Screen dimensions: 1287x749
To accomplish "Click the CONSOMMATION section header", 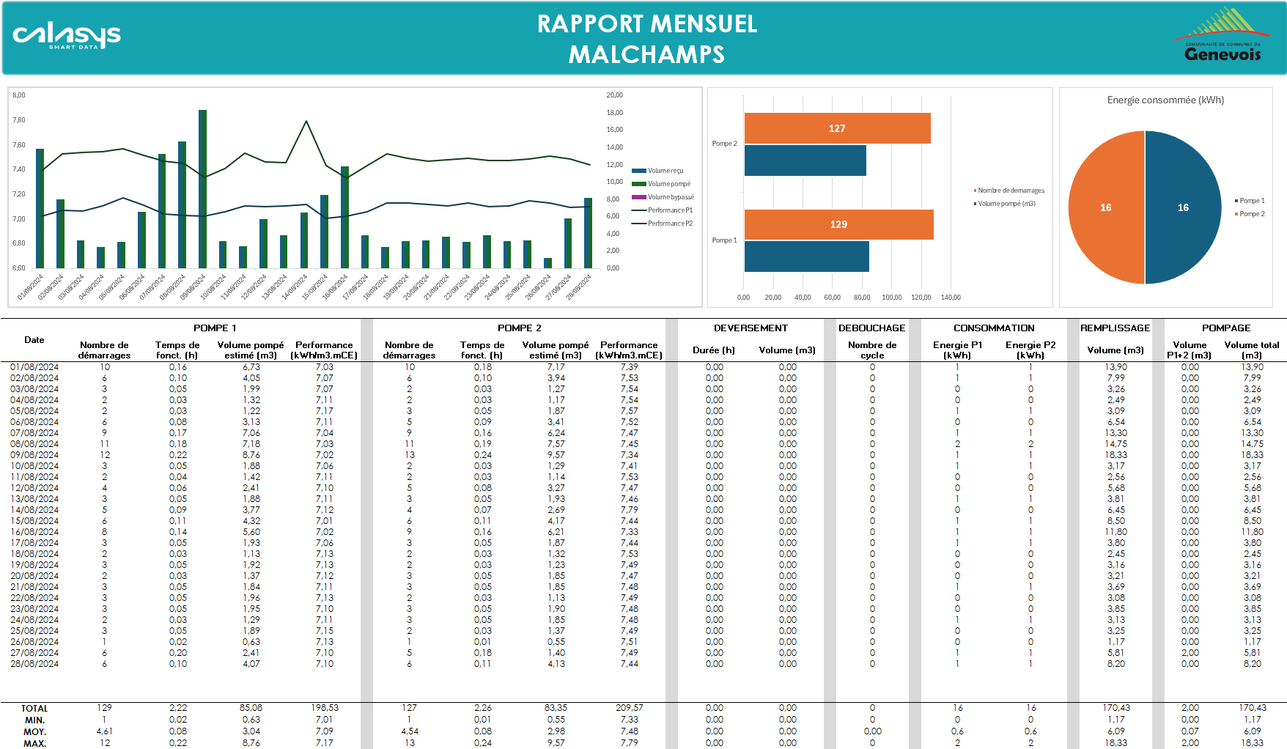I will click(994, 328).
